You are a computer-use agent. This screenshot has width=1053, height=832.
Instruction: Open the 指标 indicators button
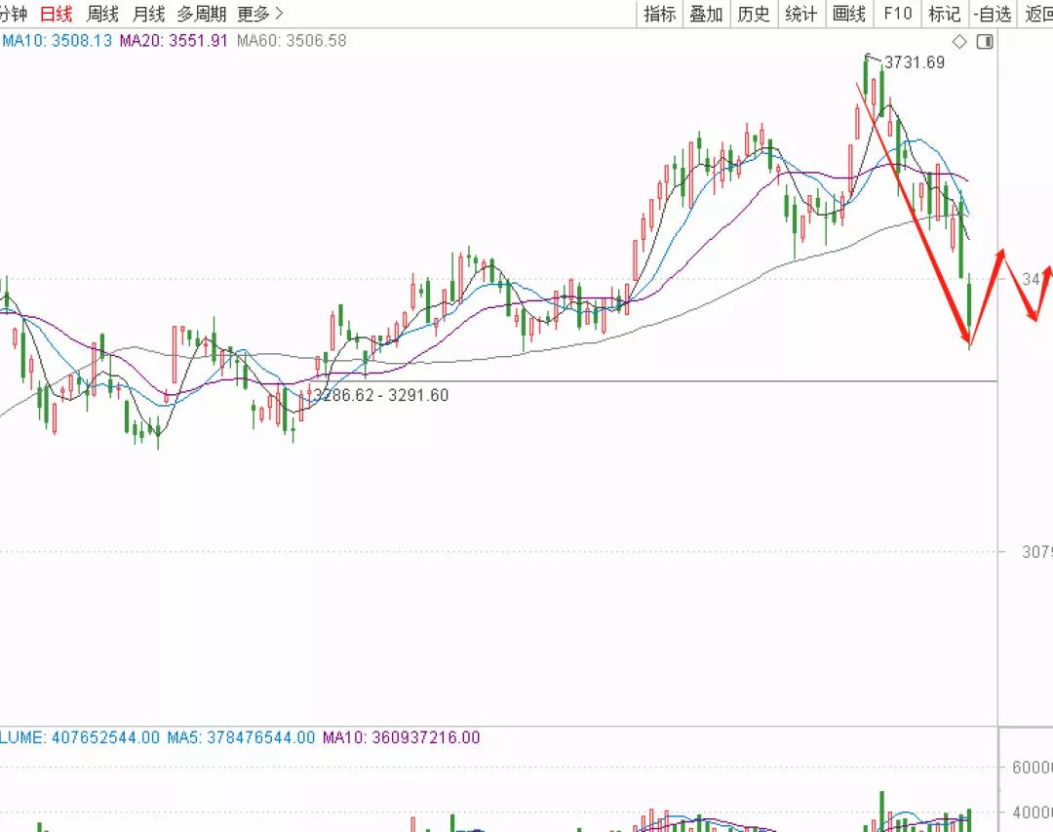pyautogui.click(x=659, y=14)
